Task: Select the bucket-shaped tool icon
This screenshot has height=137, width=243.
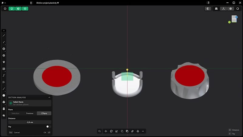Action: pyautogui.click(x=4, y=62)
